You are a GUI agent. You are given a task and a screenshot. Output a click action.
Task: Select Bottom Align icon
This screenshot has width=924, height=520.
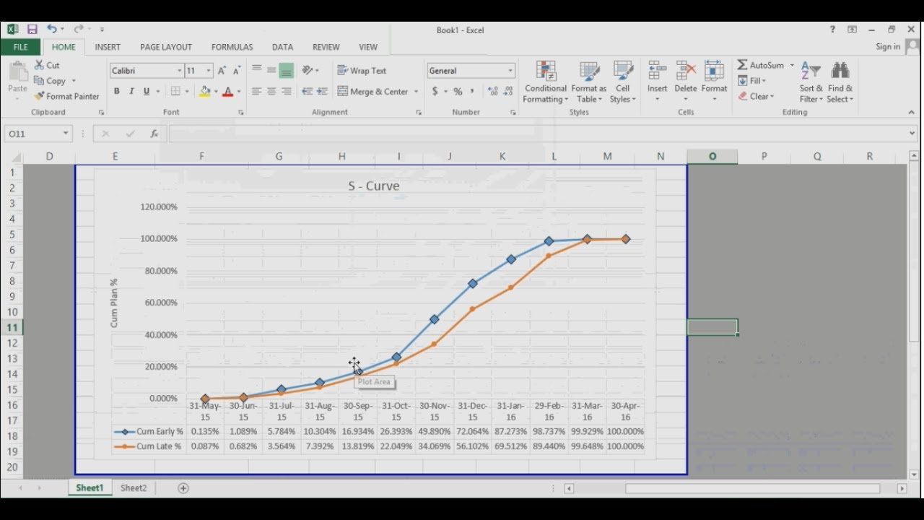[287, 70]
